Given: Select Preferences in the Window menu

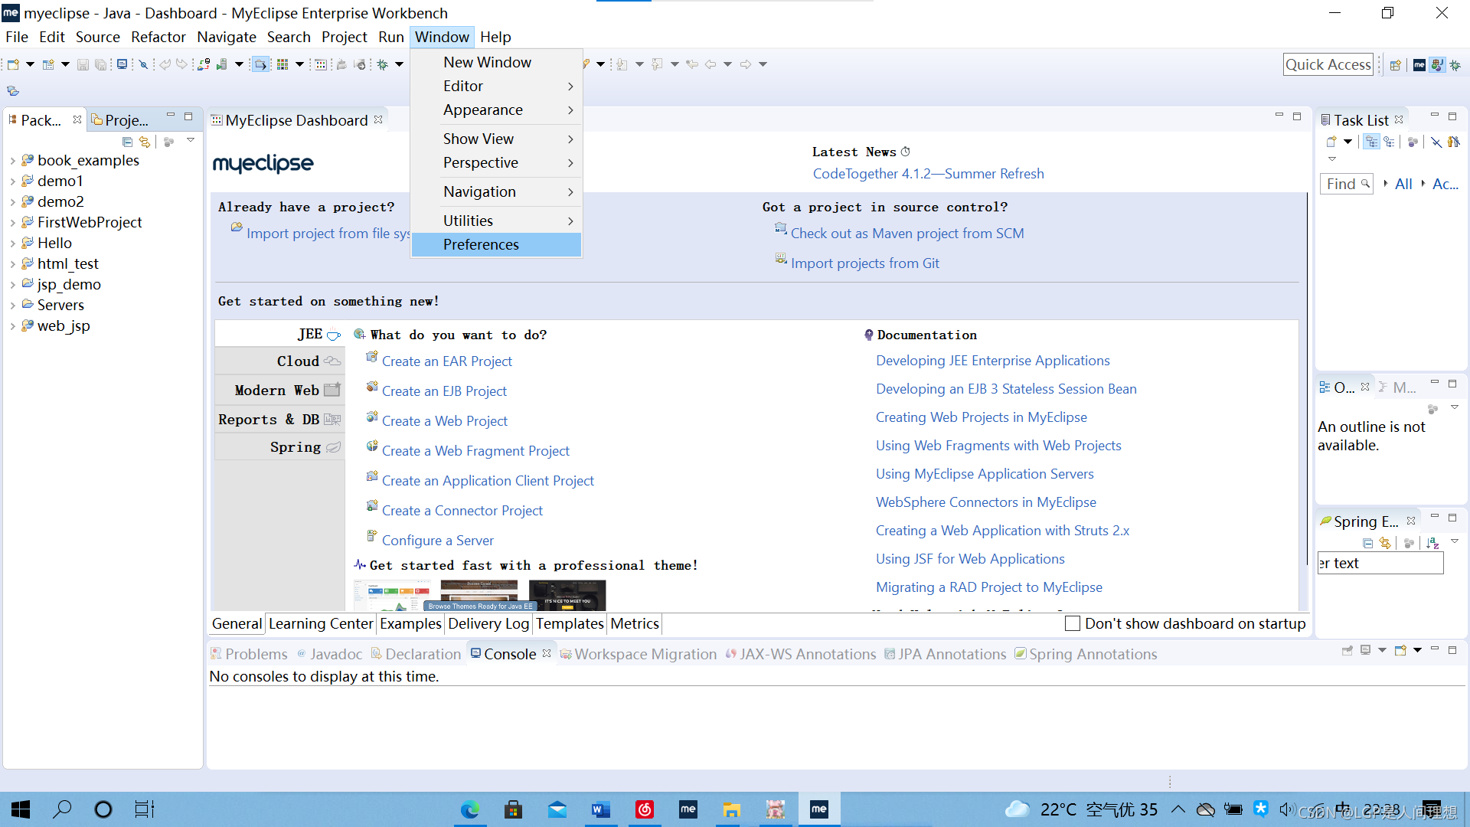Looking at the screenshot, I should tap(496, 244).
